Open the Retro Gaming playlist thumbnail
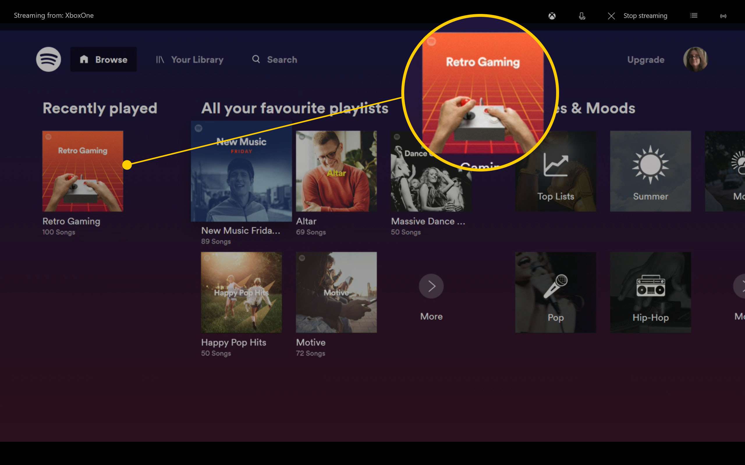Viewport: 745px width, 465px height. click(83, 171)
